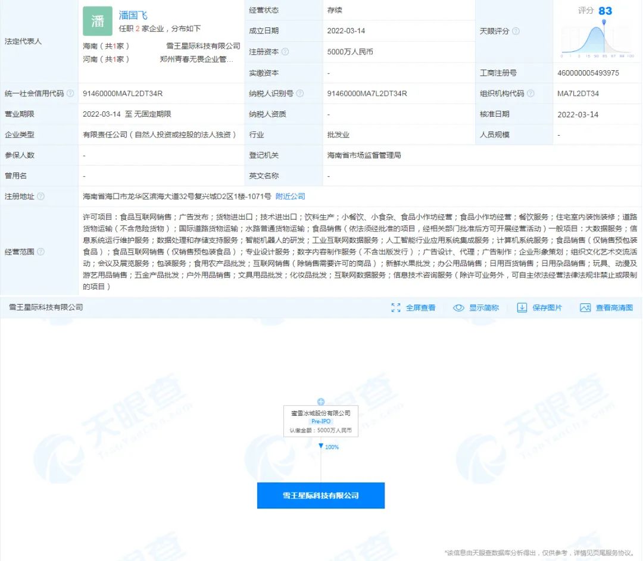Select the 蜜雪冰城股份有限公司 shareholder node
The height and width of the screenshot is (561, 643).
321,421
